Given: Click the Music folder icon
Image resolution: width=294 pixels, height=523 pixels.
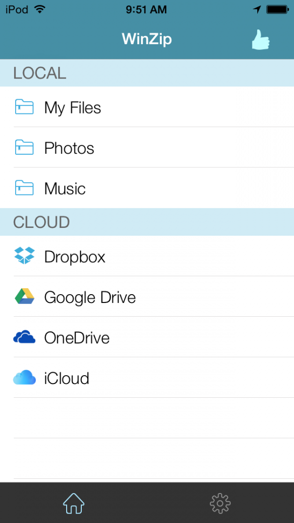Looking at the screenshot, I should point(24,188).
